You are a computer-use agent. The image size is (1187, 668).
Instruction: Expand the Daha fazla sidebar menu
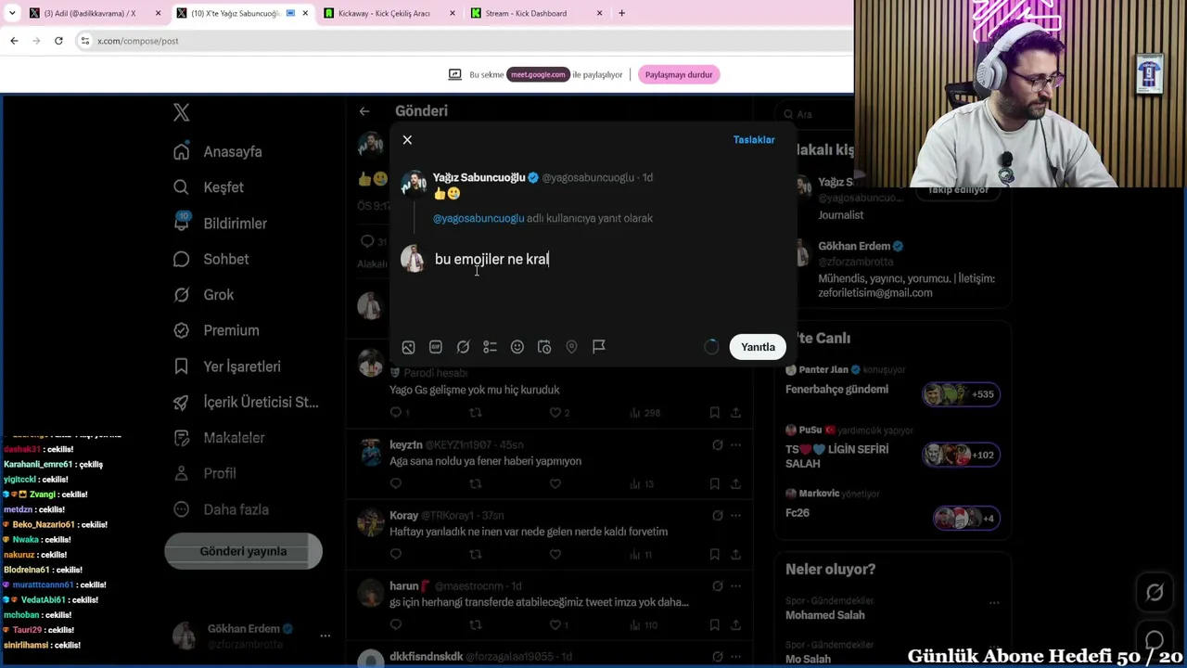(x=223, y=509)
